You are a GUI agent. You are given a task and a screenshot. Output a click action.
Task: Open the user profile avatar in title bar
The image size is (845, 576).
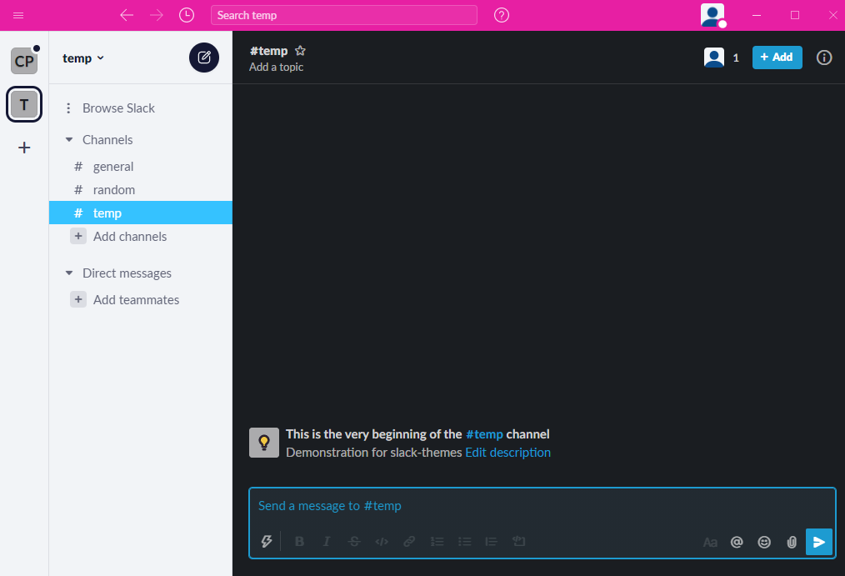[x=712, y=15]
